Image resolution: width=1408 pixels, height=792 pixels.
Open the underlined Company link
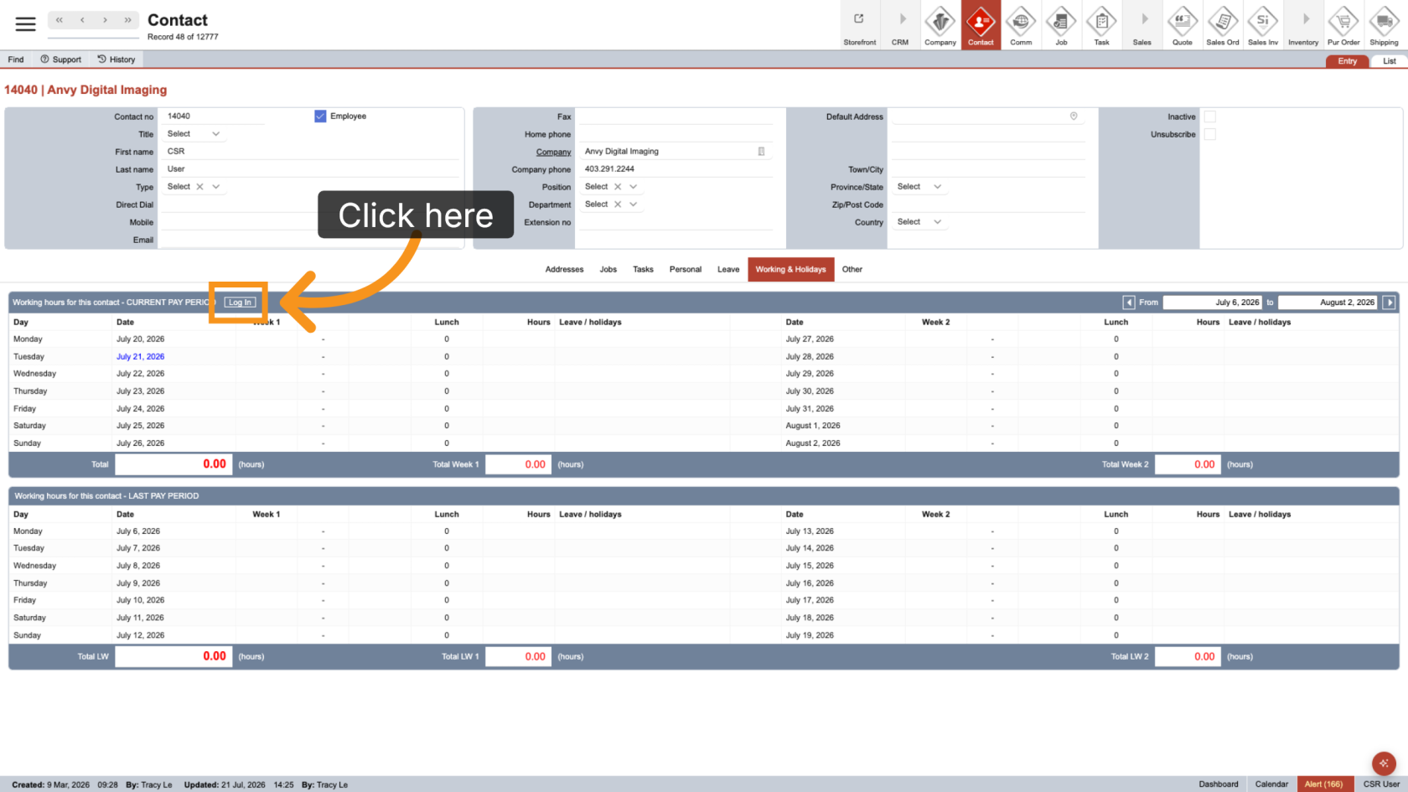(x=553, y=152)
